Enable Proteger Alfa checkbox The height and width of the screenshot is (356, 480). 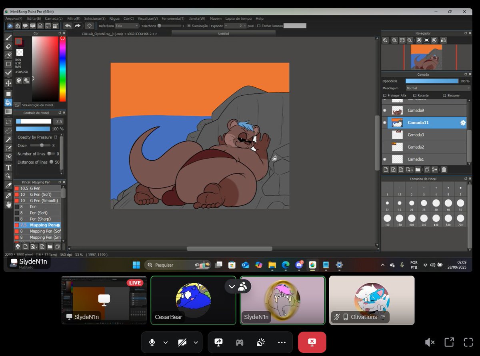point(385,96)
